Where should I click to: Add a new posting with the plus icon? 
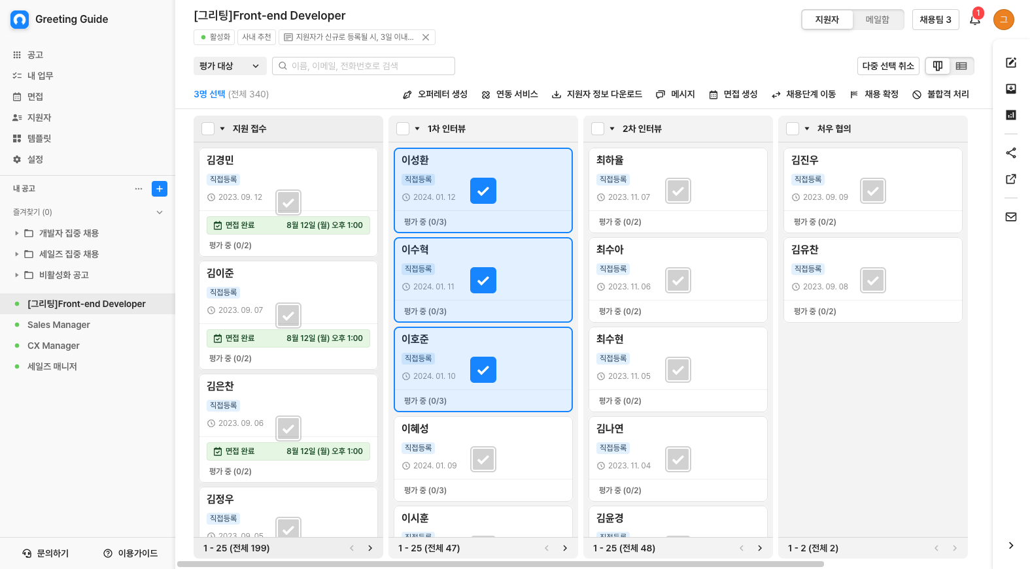click(x=160, y=189)
